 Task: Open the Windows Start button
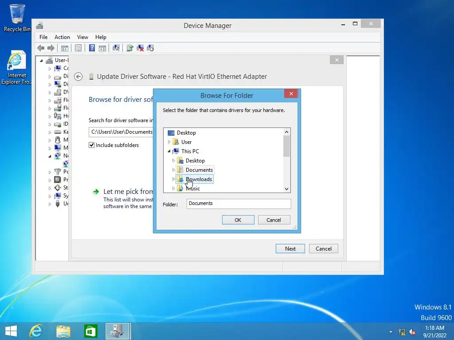point(11,331)
